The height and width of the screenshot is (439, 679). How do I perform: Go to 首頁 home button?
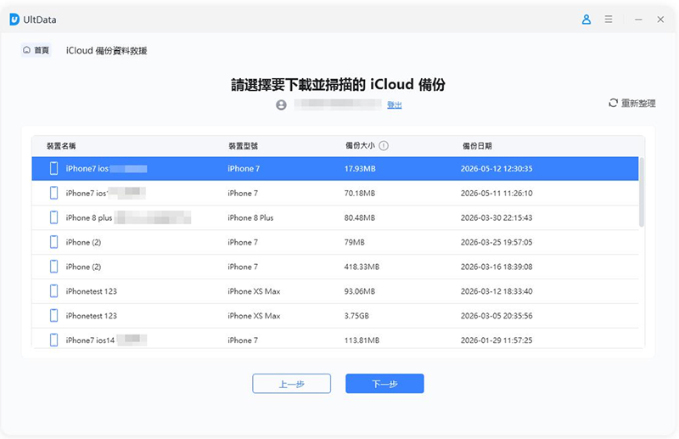pos(36,50)
